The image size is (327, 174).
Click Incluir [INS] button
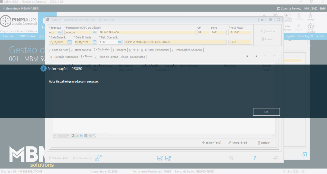pyautogui.click(x=211, y=143)
